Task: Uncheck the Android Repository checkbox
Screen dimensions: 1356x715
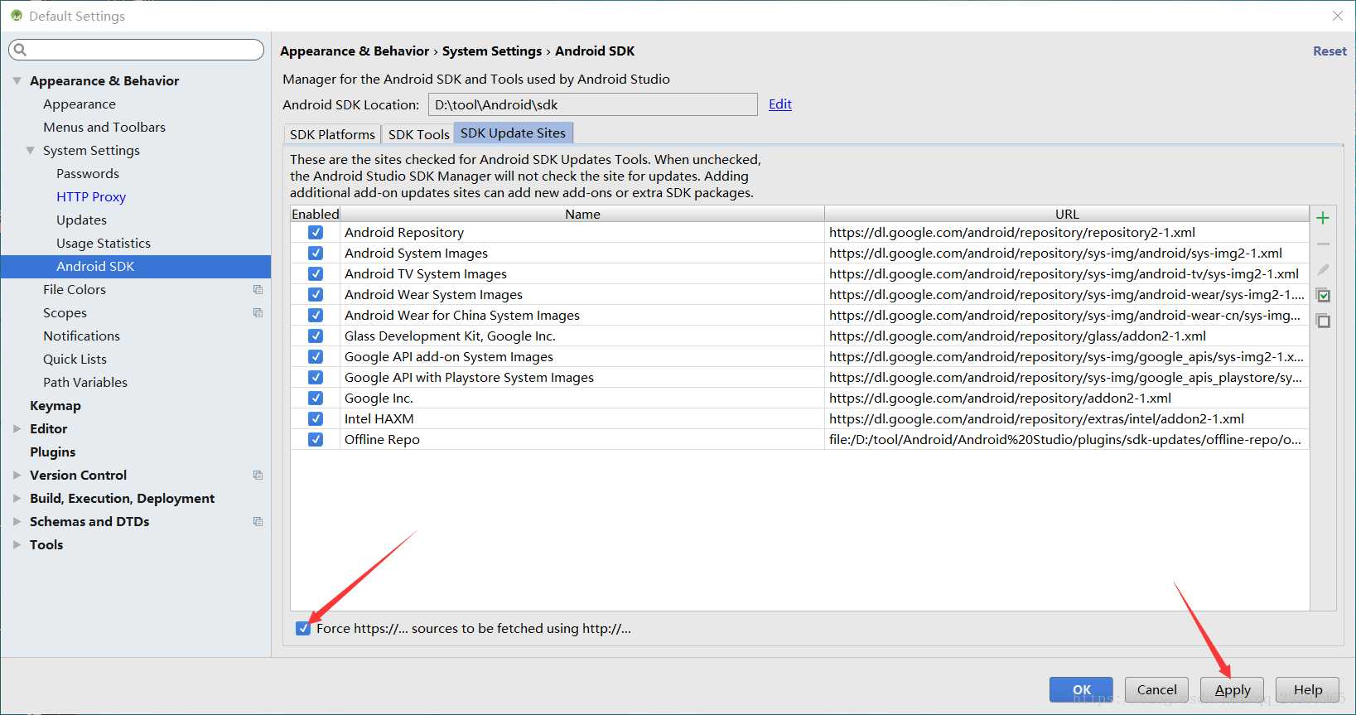Action: point(316,233)
